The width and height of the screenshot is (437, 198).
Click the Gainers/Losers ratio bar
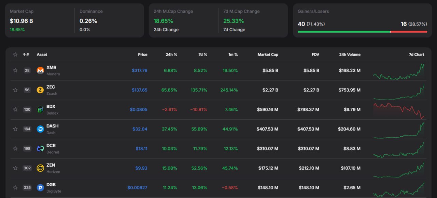click(362, 32)
